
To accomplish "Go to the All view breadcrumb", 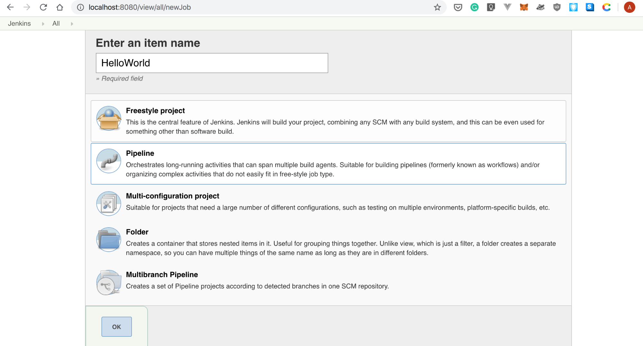I will coord(56,23).
